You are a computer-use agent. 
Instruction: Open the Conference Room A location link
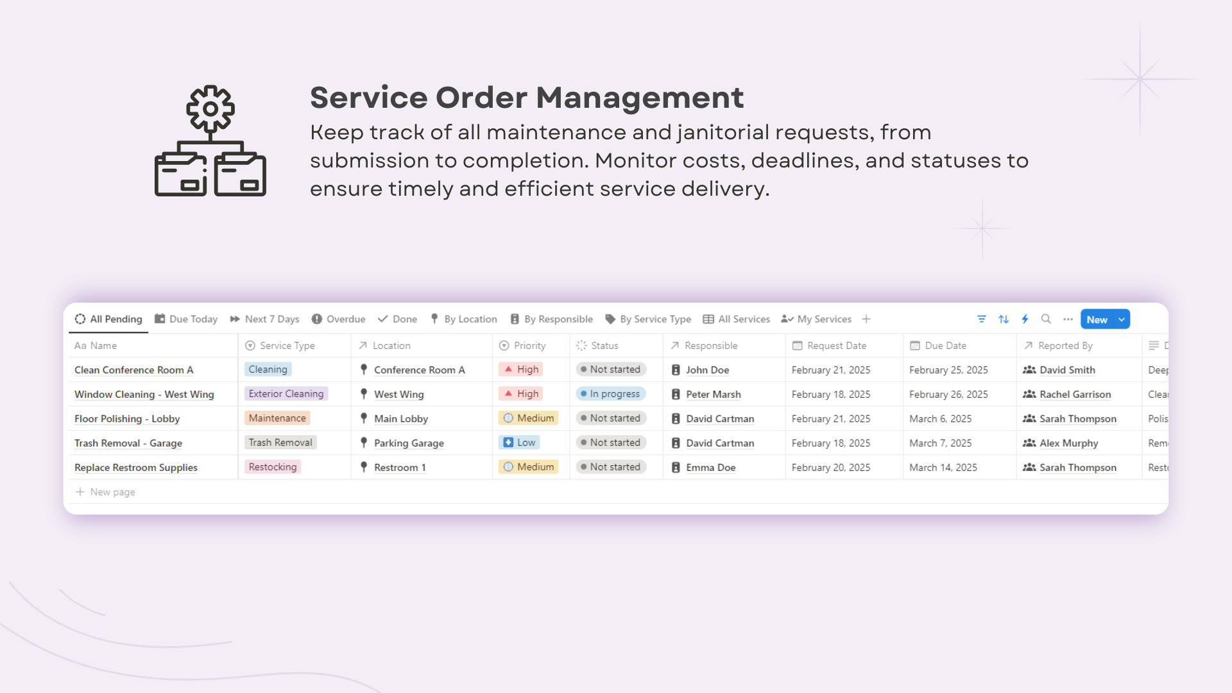tap(420, 370)
